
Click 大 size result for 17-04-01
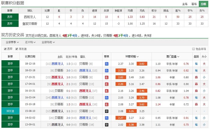pyautogui.click(x=204, y=84)
